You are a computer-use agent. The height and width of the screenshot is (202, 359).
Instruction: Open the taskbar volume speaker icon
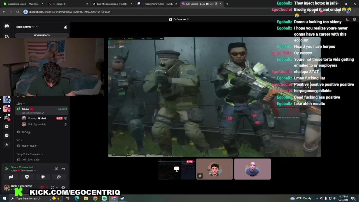(335, 198)
